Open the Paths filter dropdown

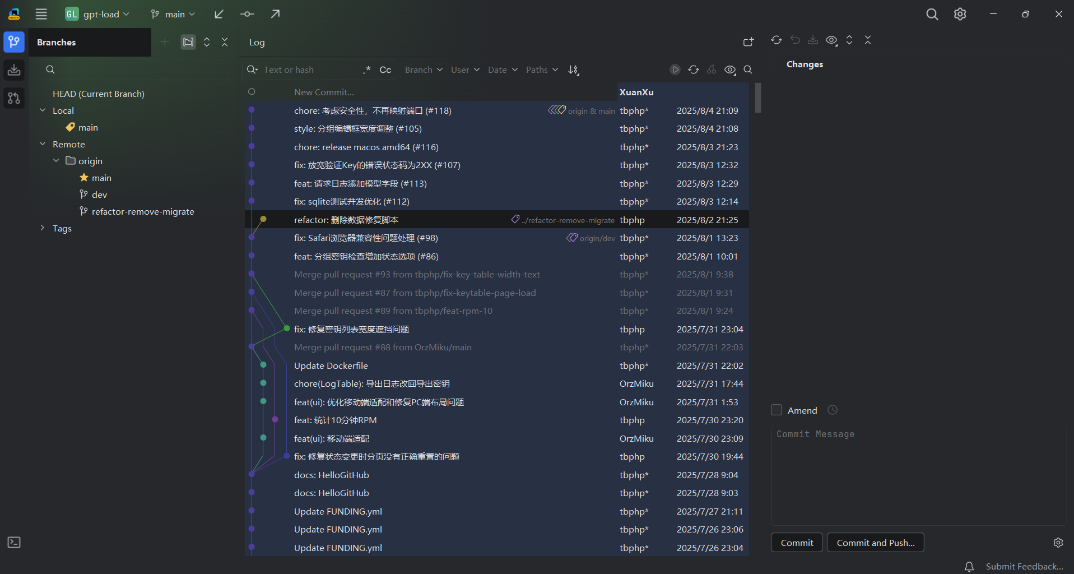pyautogui.click(x=542, y=70)
